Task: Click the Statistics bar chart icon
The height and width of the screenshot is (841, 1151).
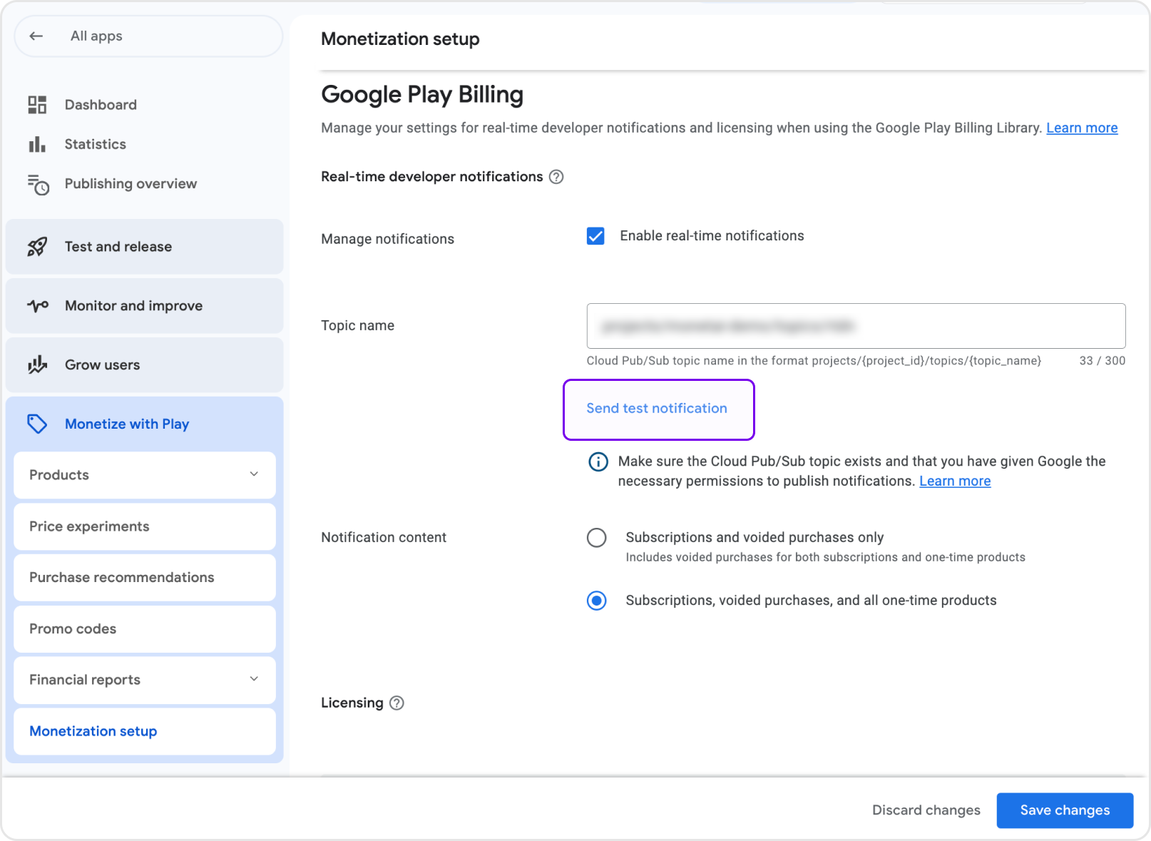Action: click(37, 144)
